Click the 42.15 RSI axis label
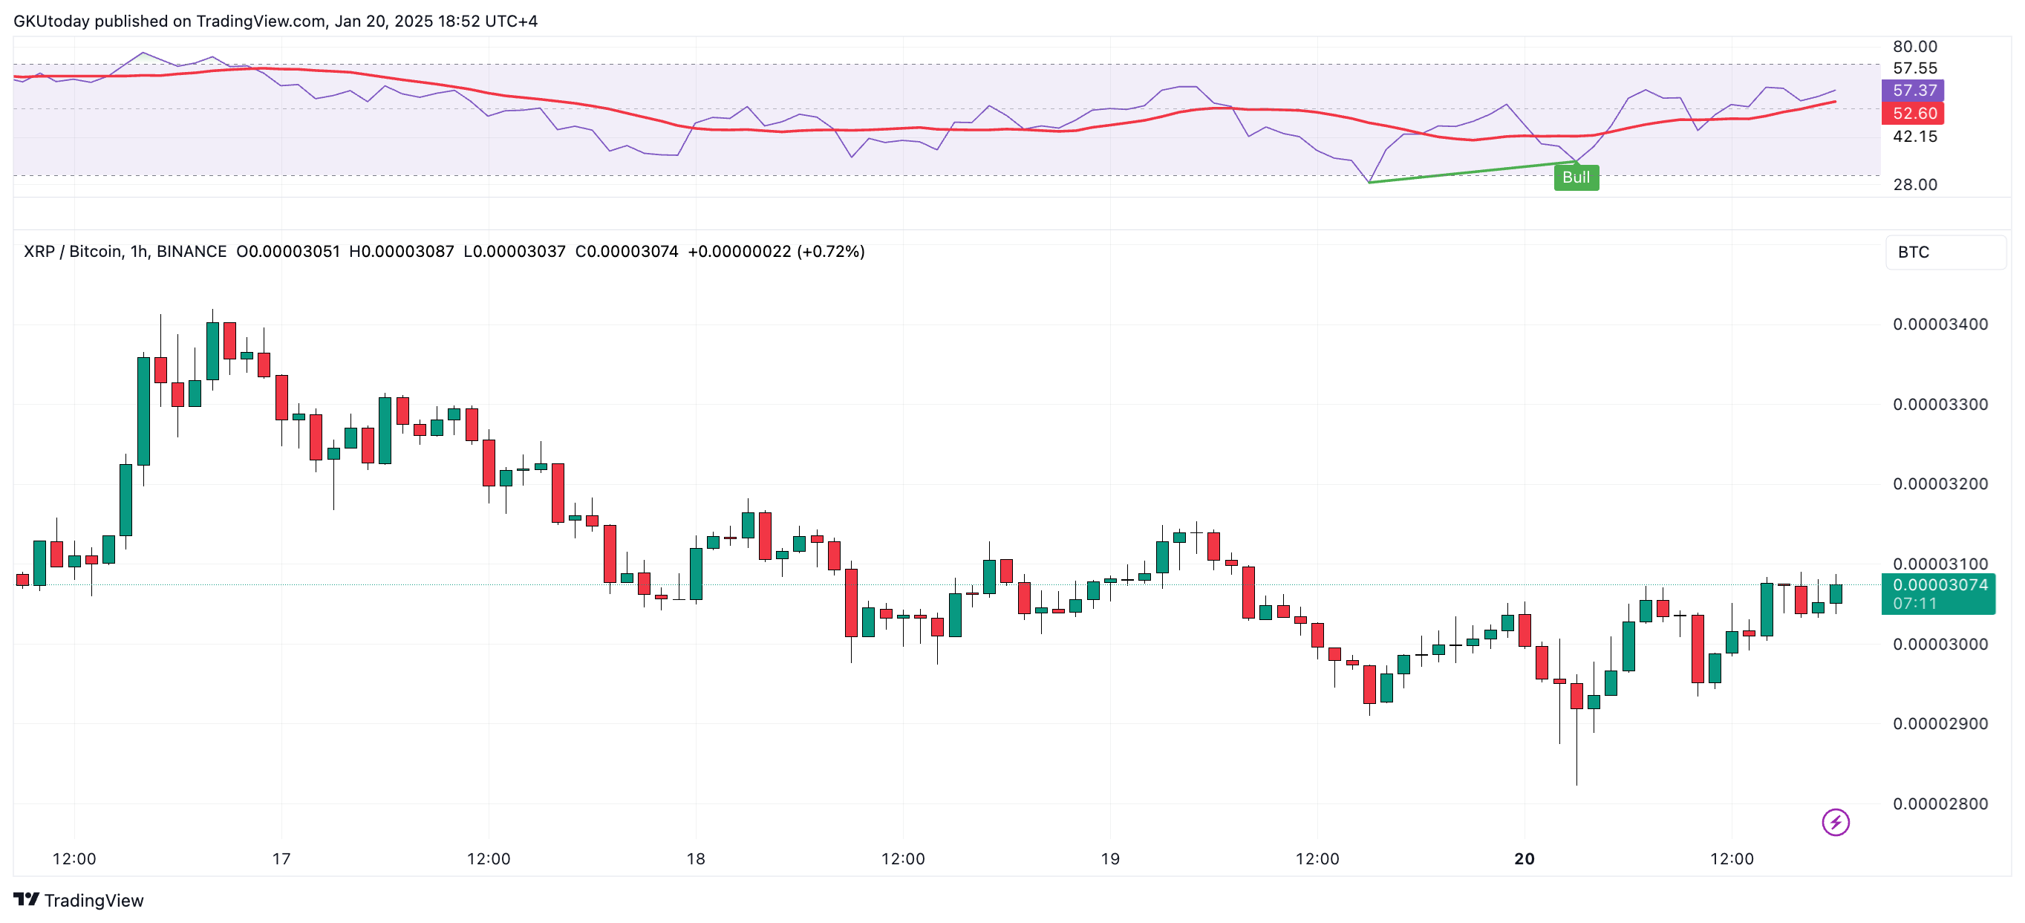Screen dimensions: 2025x923 point(1914,137)
